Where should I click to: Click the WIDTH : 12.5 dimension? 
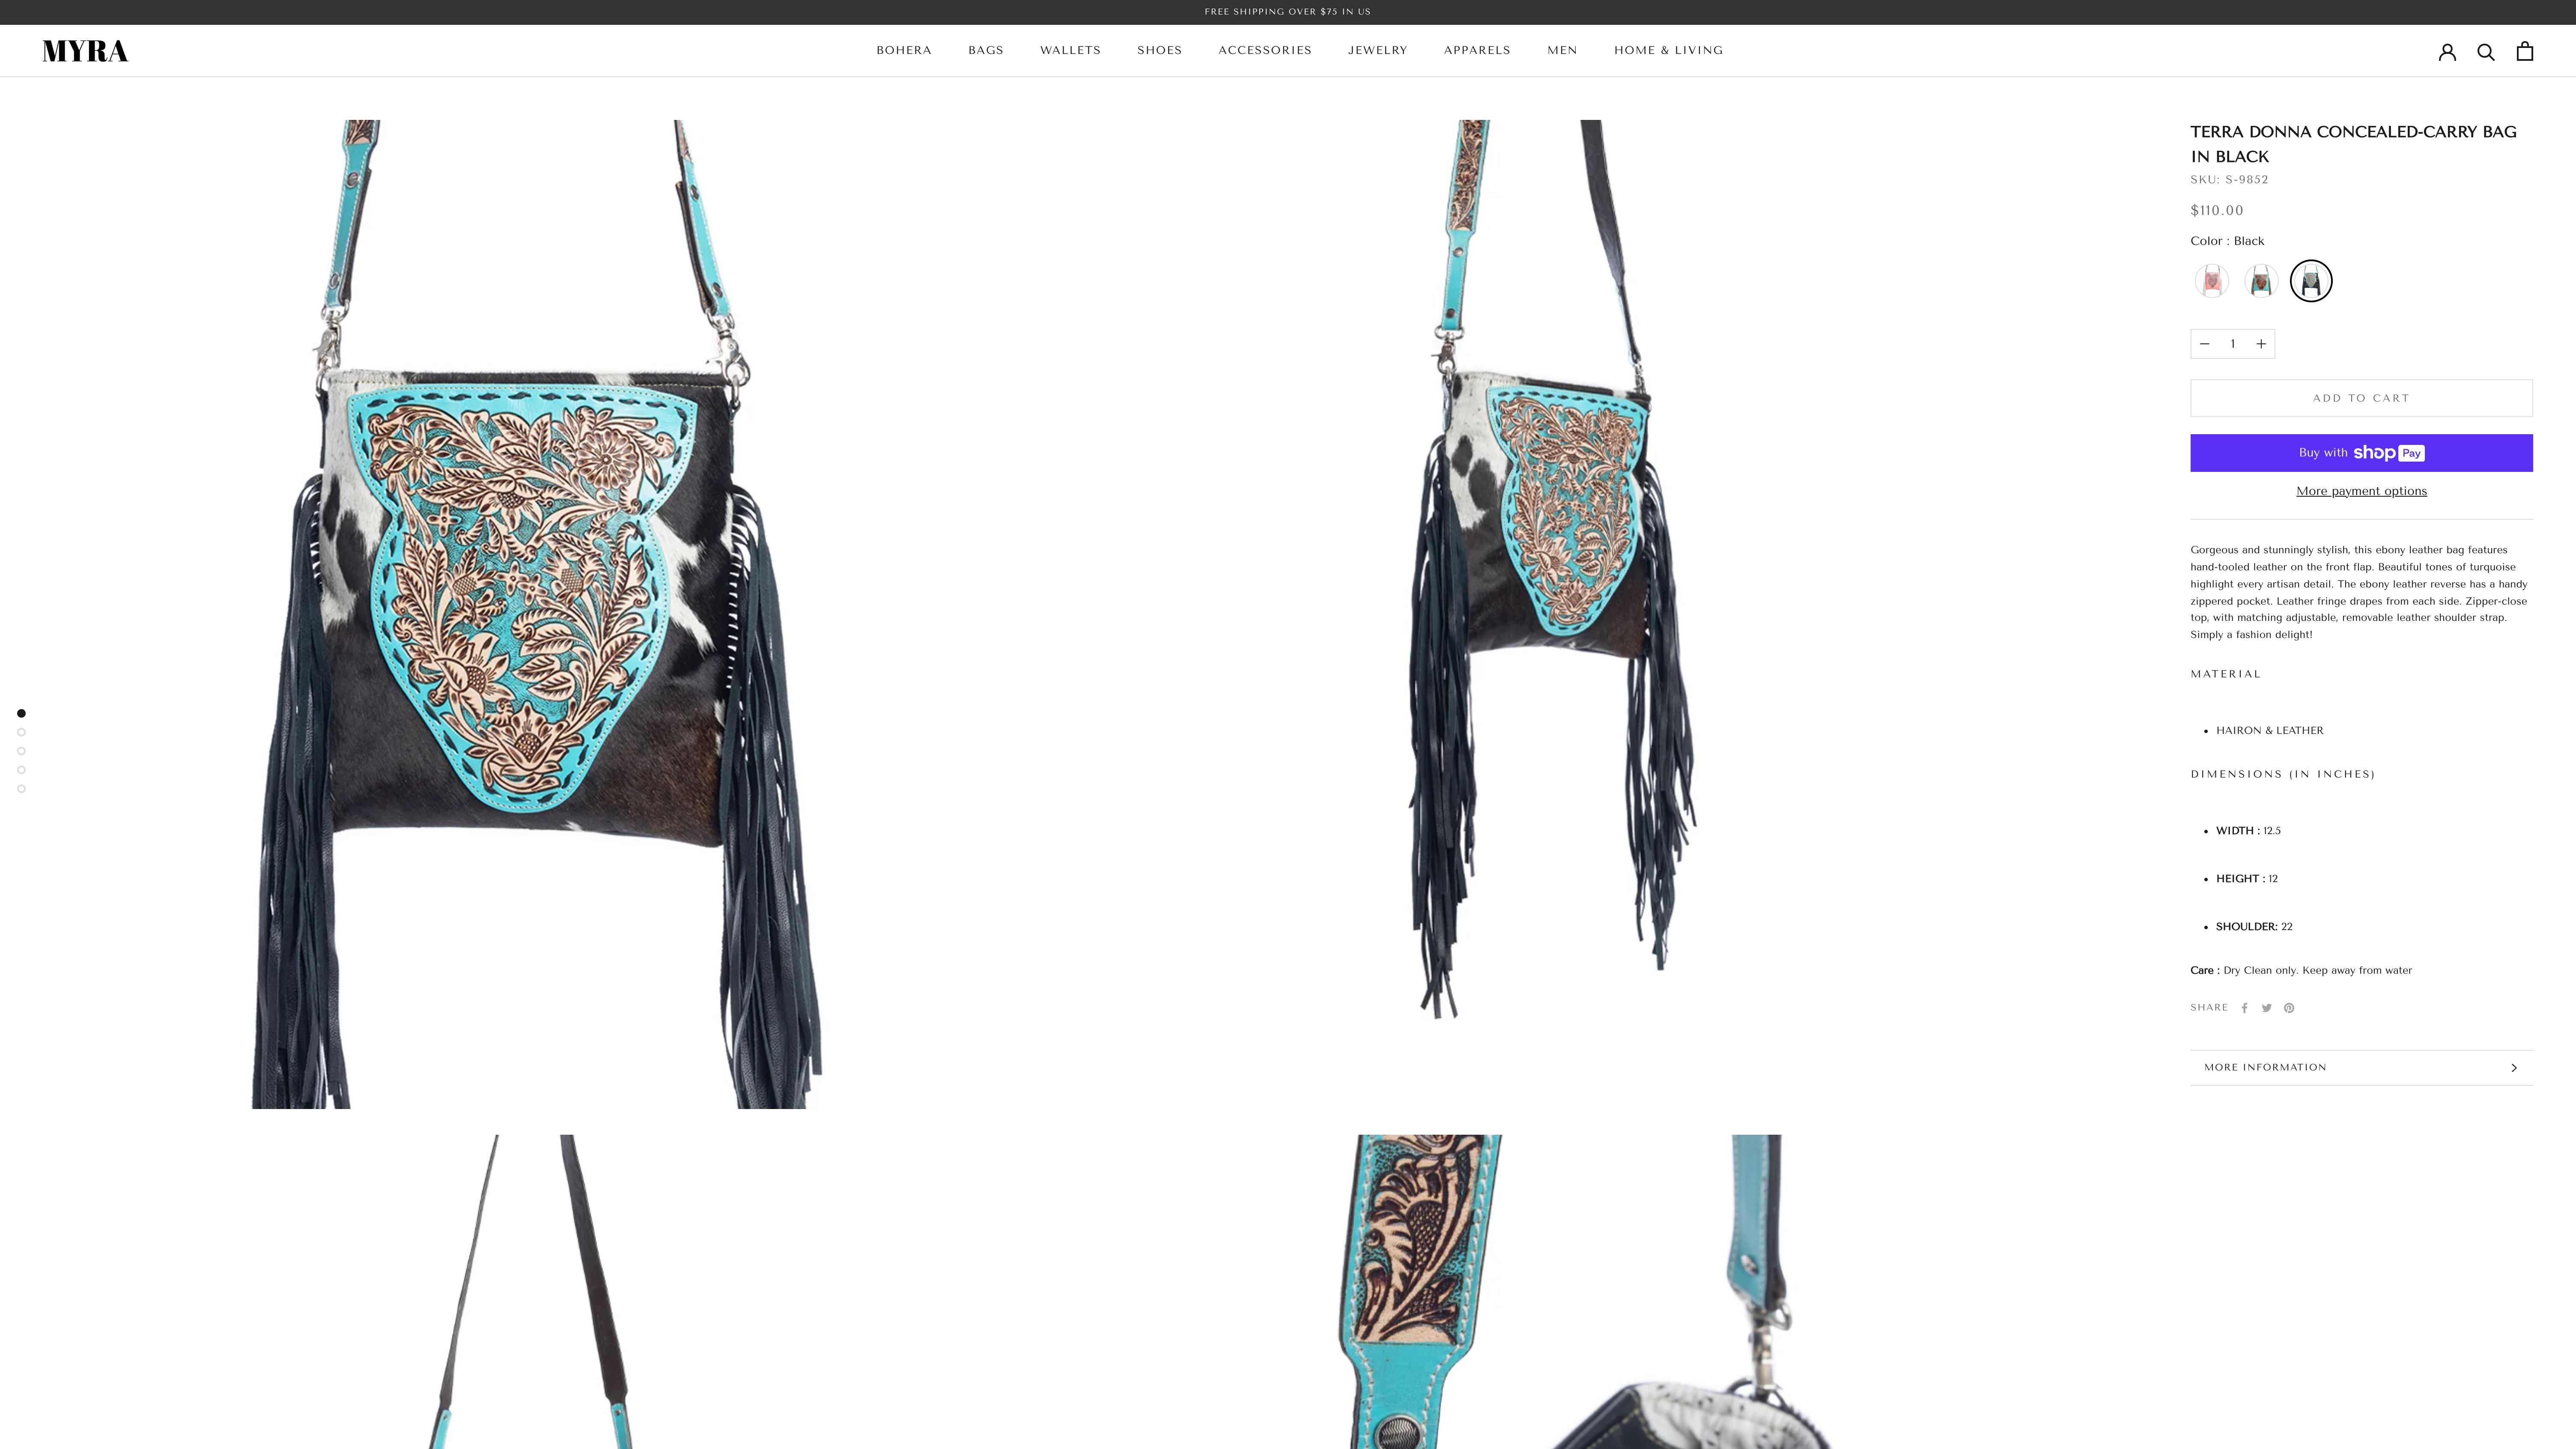2248,831
